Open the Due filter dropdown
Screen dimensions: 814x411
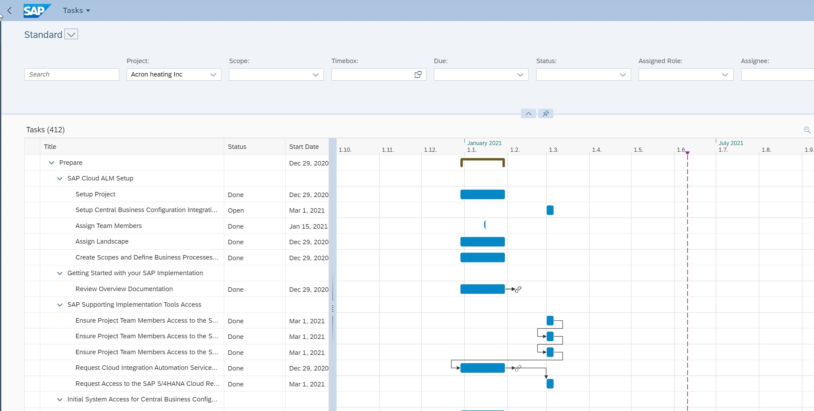[x=520, y=75]
